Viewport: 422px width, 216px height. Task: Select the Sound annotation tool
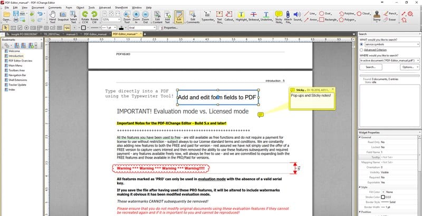[297, 17]
